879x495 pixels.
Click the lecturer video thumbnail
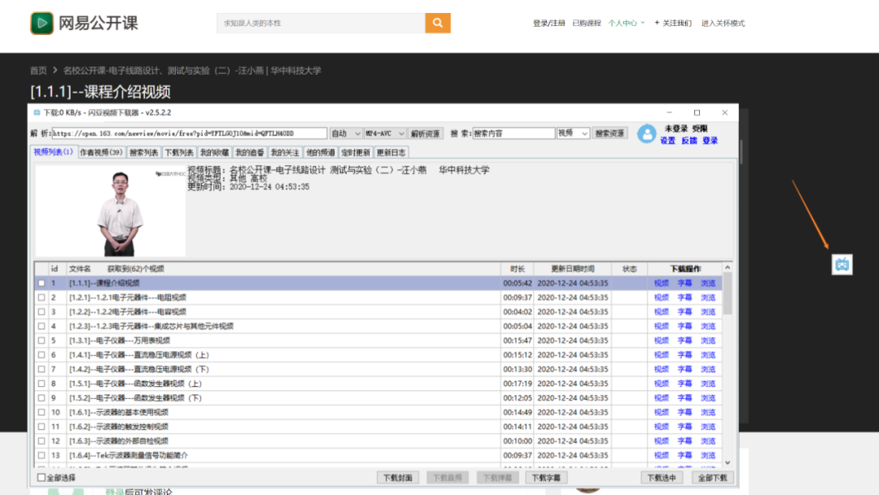tap(111, 211)
